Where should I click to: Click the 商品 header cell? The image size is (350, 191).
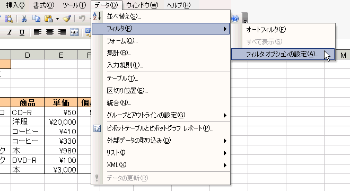[x=28, y=102]
